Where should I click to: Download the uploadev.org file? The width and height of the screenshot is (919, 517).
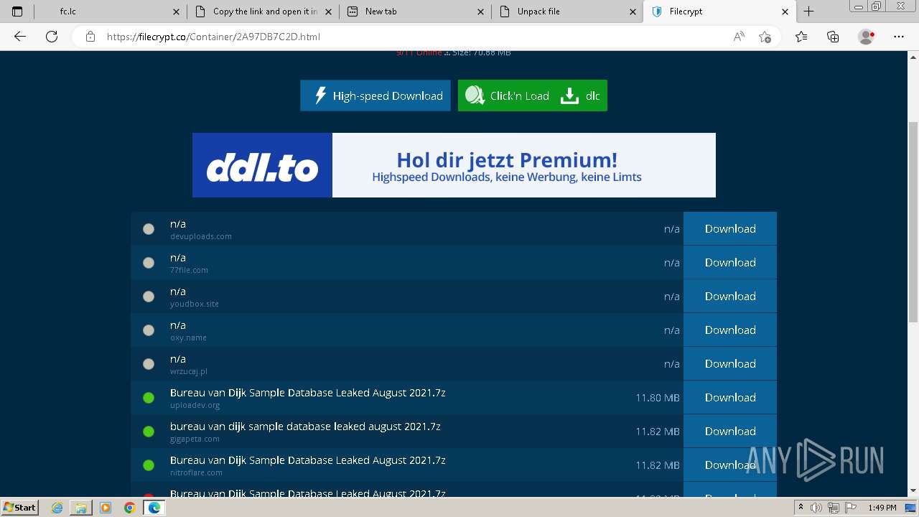point(730,397)
